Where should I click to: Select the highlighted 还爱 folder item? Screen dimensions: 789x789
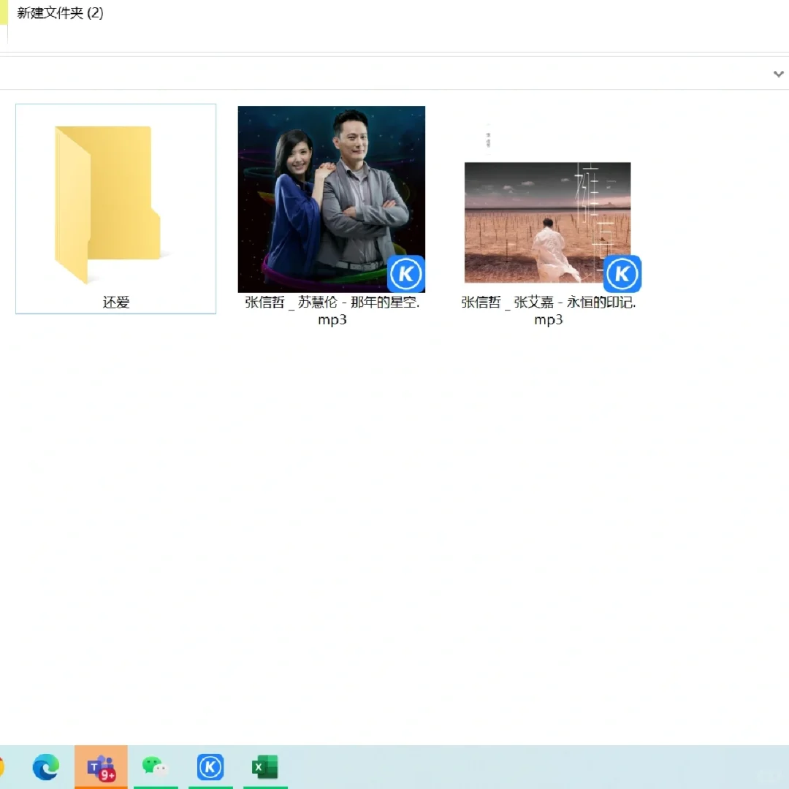coord(115,208)
